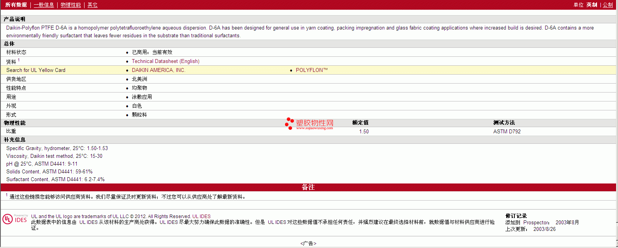The width and height of the screenshot is (618, 248).
Task: Click the 修订记录 heading
Action: point(516,216)
